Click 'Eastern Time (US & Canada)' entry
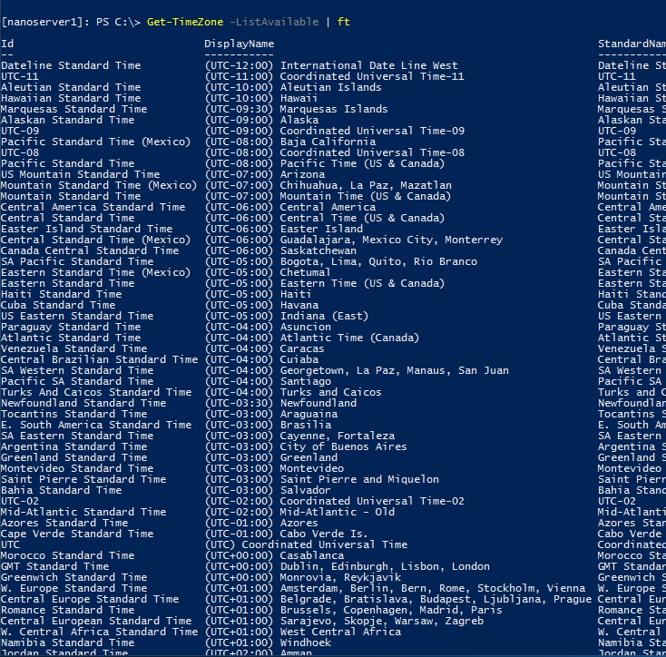The height and width of the screenshot is (657, 666). pyautogui.click(x=362, y=283)
